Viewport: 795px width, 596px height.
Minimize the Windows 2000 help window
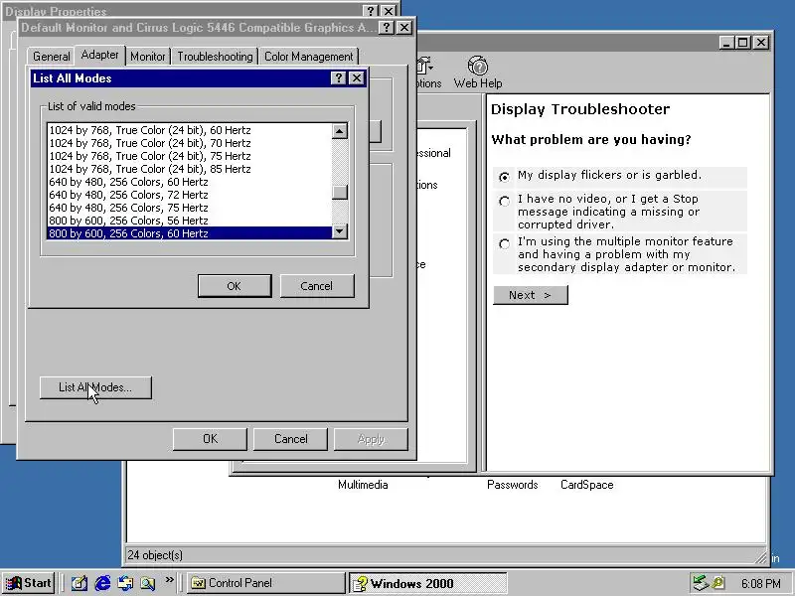tap(727, 43)
